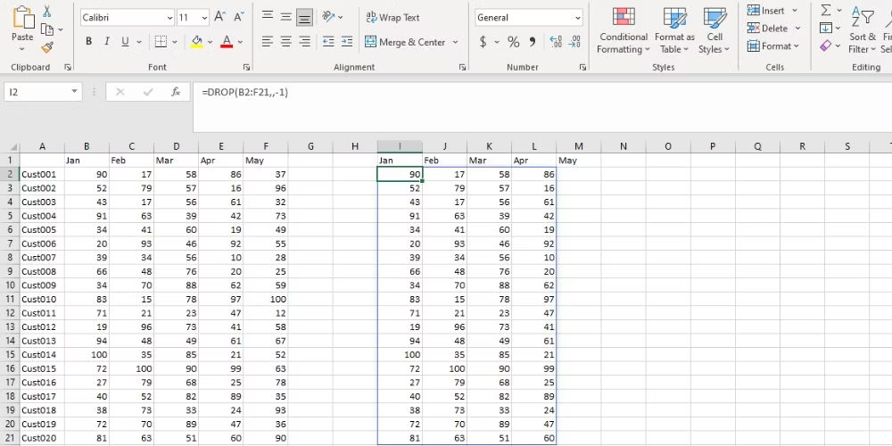Click the Select All corner triangle
This screenshot has width=892, height=446.
[13, 147]
